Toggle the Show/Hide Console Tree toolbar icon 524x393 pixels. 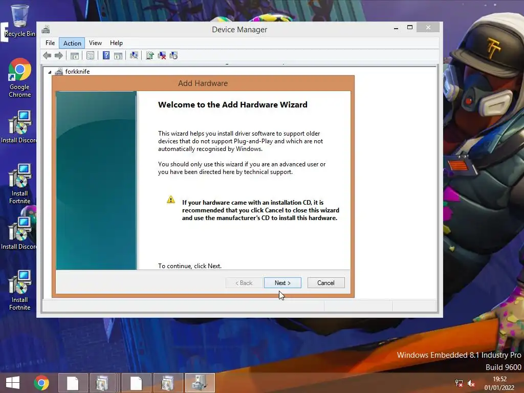point(75,55)
